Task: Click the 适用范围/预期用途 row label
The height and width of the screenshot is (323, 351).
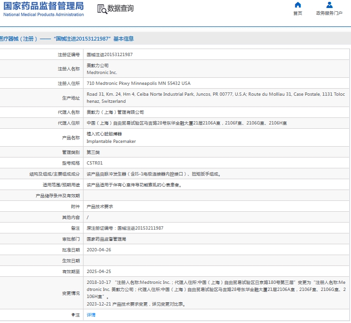Action: coord(61,185)
